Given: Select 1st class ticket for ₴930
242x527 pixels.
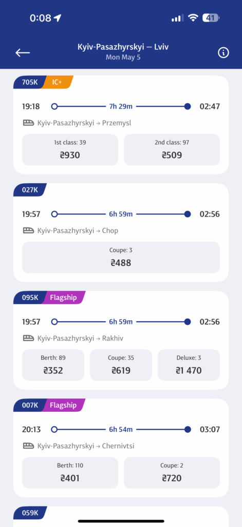Looking at the screenshot, I should (x=70, y=150).
